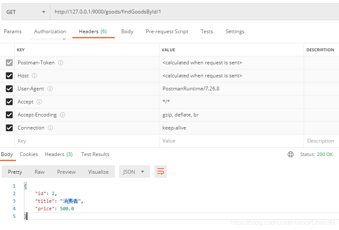The image size is (339, 230).
Task: Uncheck the Accept header checkbox
Action: coord(9,102)
